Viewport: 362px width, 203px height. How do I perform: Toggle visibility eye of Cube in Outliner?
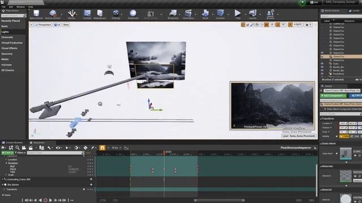[x=322, y=64]
